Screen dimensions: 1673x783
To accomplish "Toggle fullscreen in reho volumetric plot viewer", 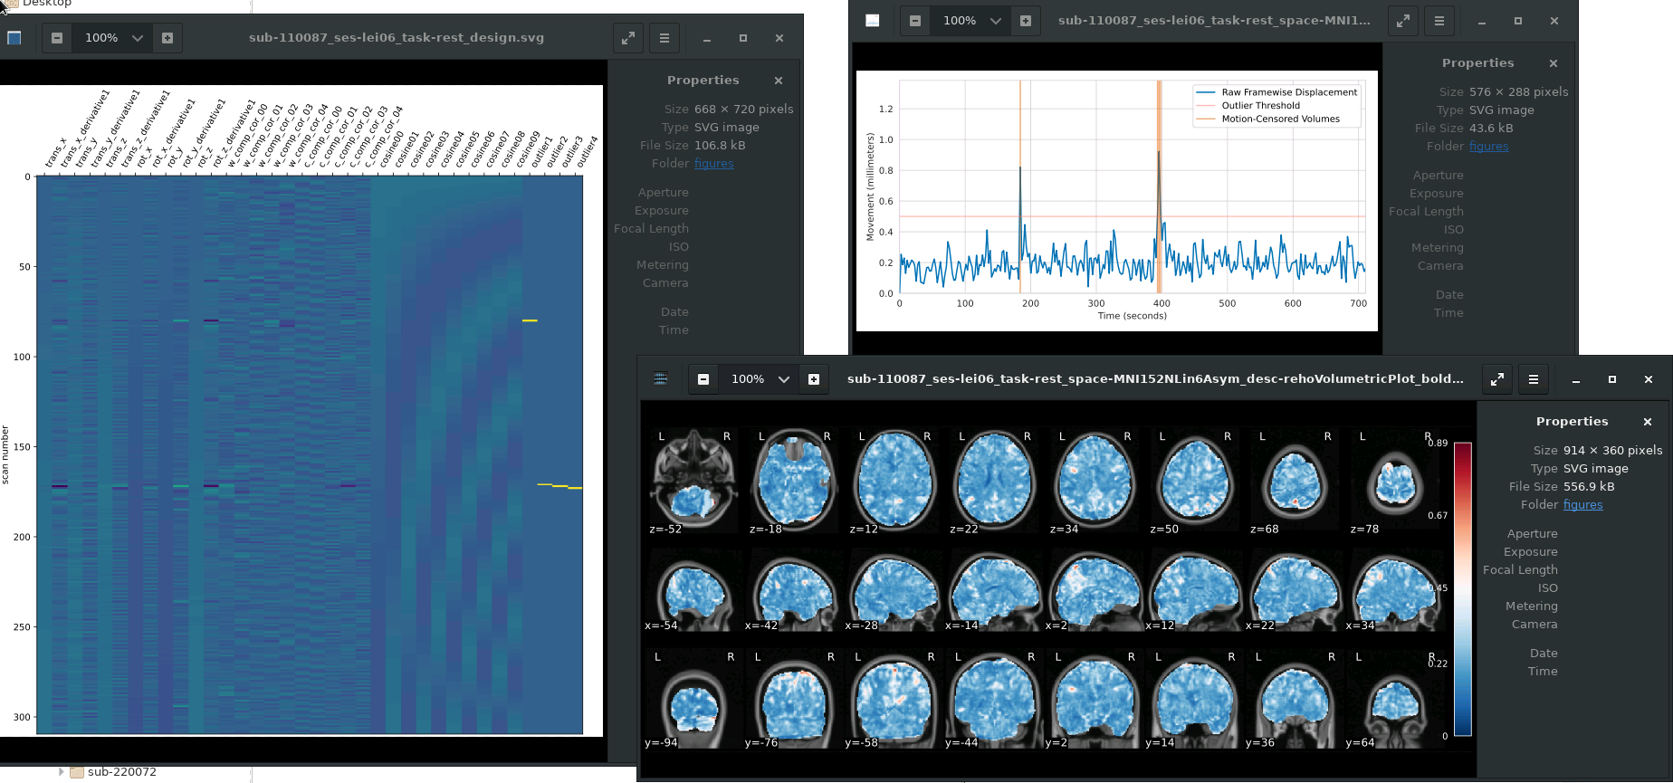I will (x=1497, y=379).
